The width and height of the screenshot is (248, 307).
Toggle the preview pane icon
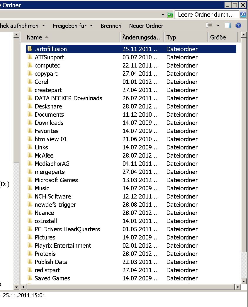pos(228,25)
